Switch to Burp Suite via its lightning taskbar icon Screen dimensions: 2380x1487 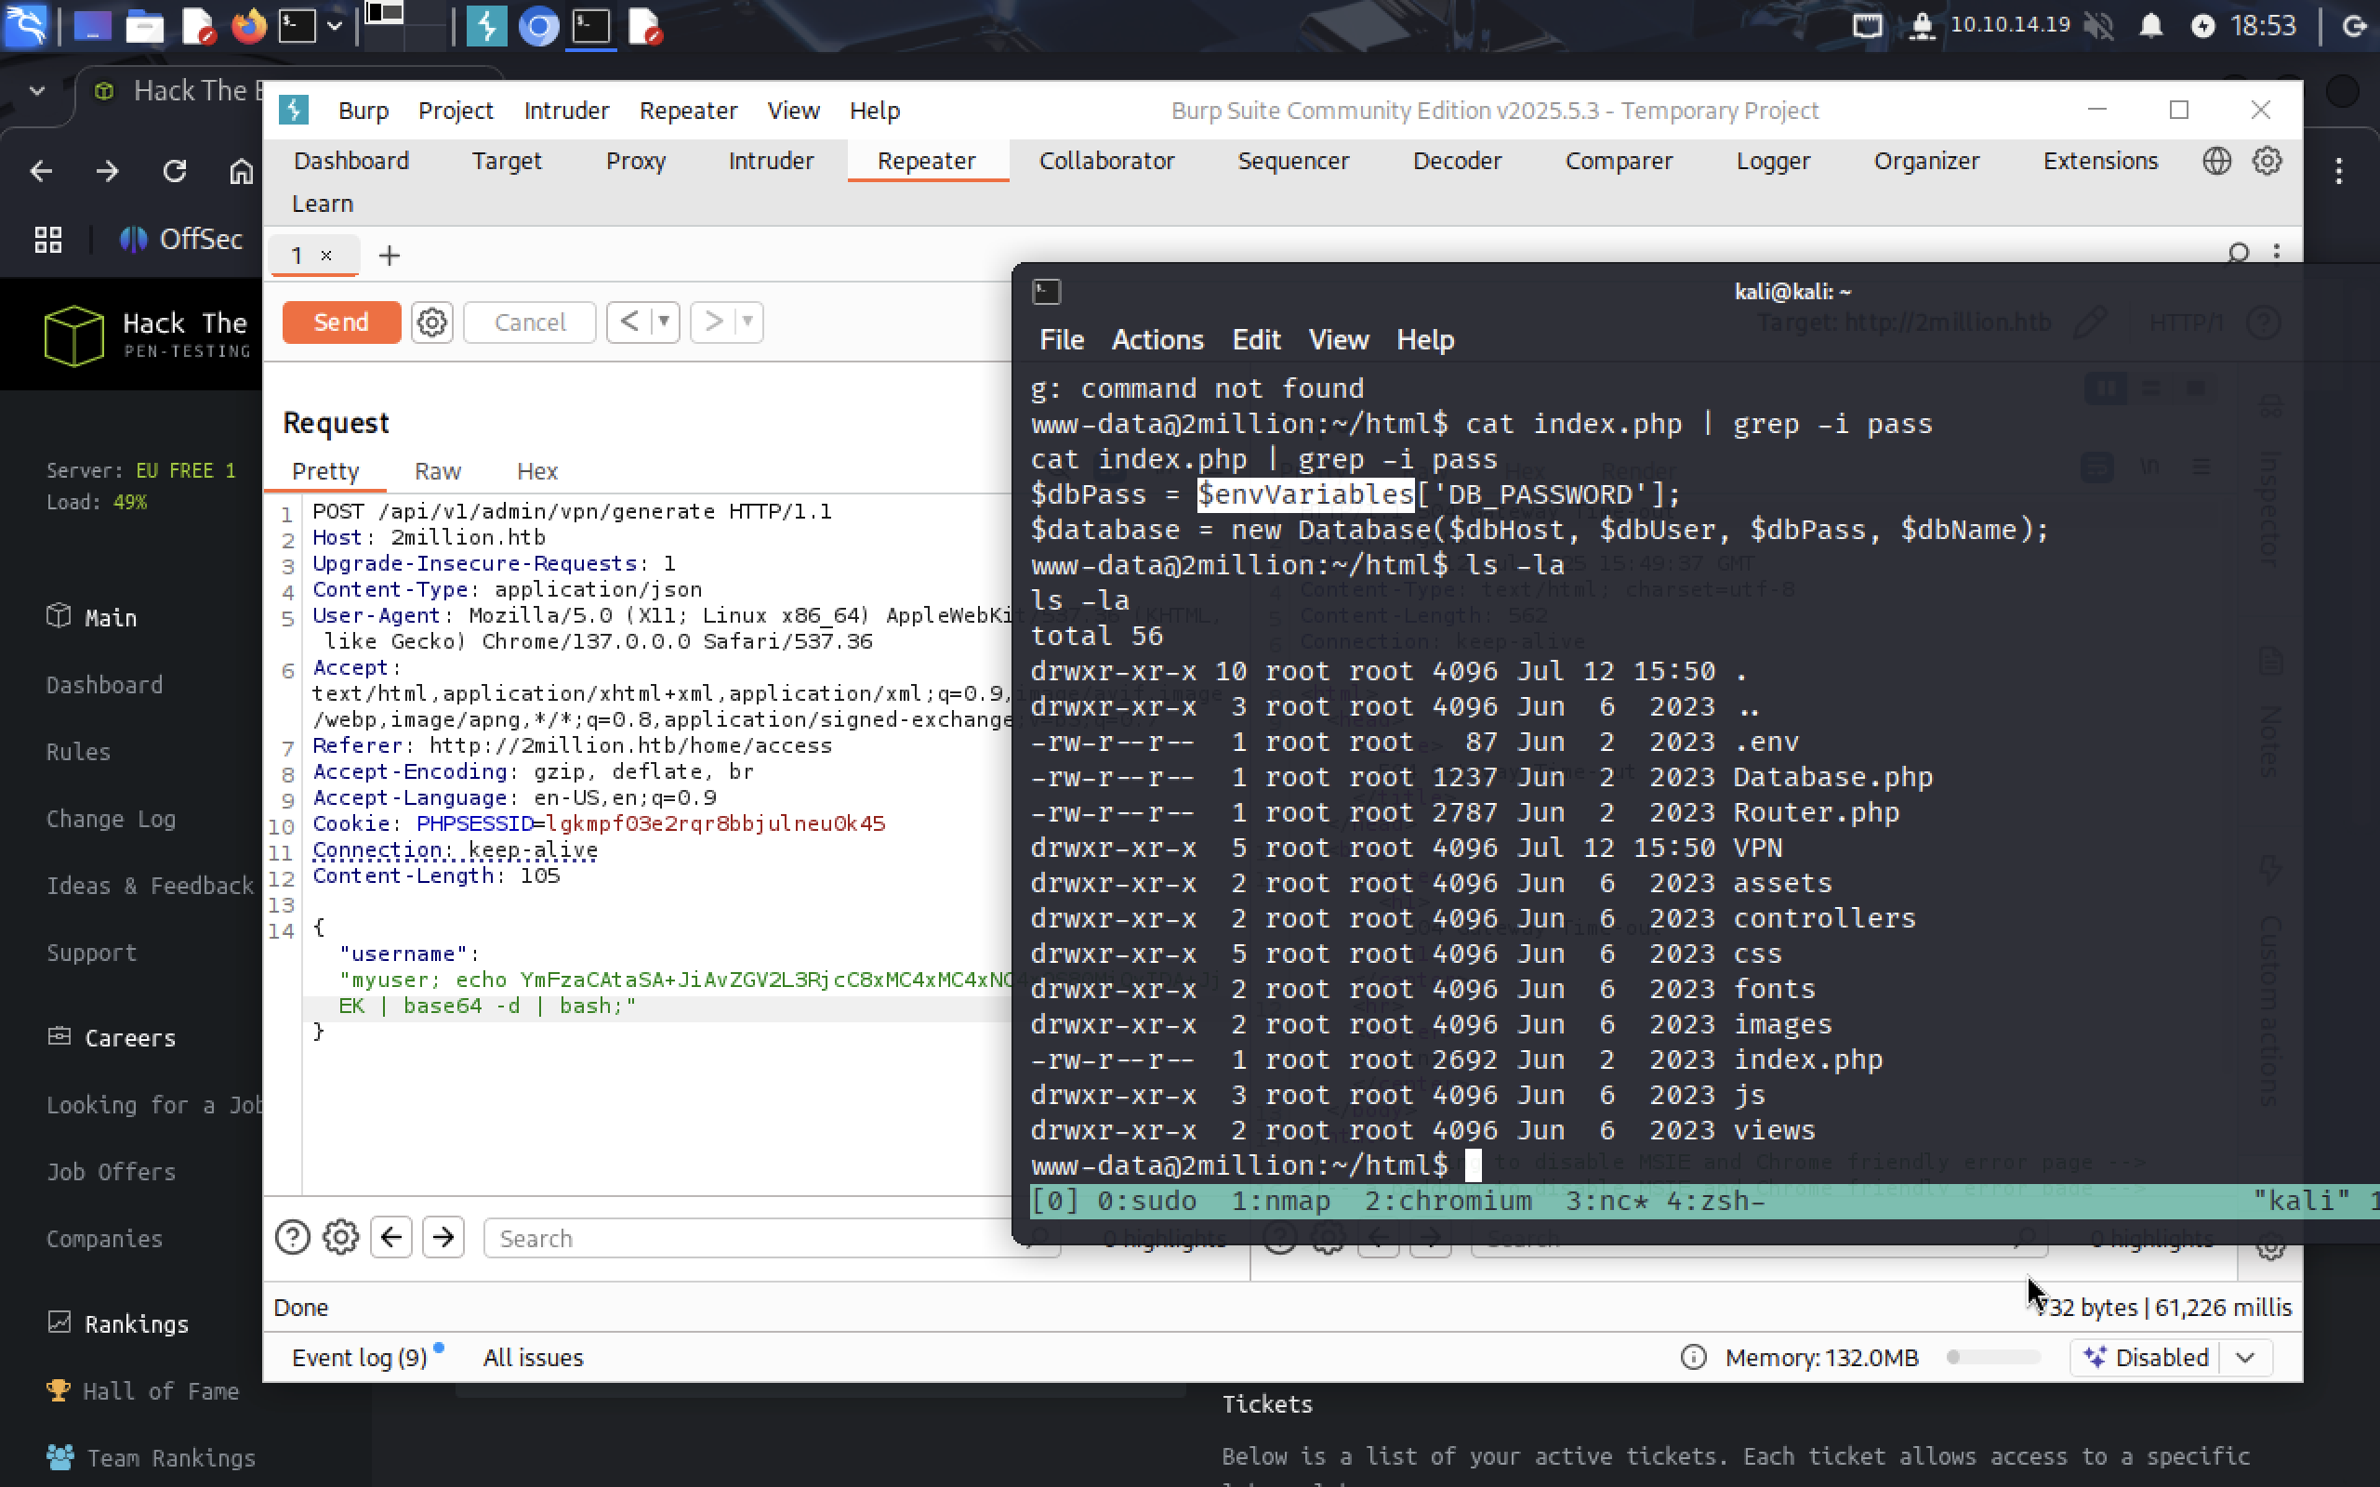tap(486, 26)
